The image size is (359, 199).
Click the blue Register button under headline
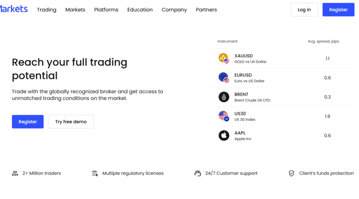(x=28, y=122)
